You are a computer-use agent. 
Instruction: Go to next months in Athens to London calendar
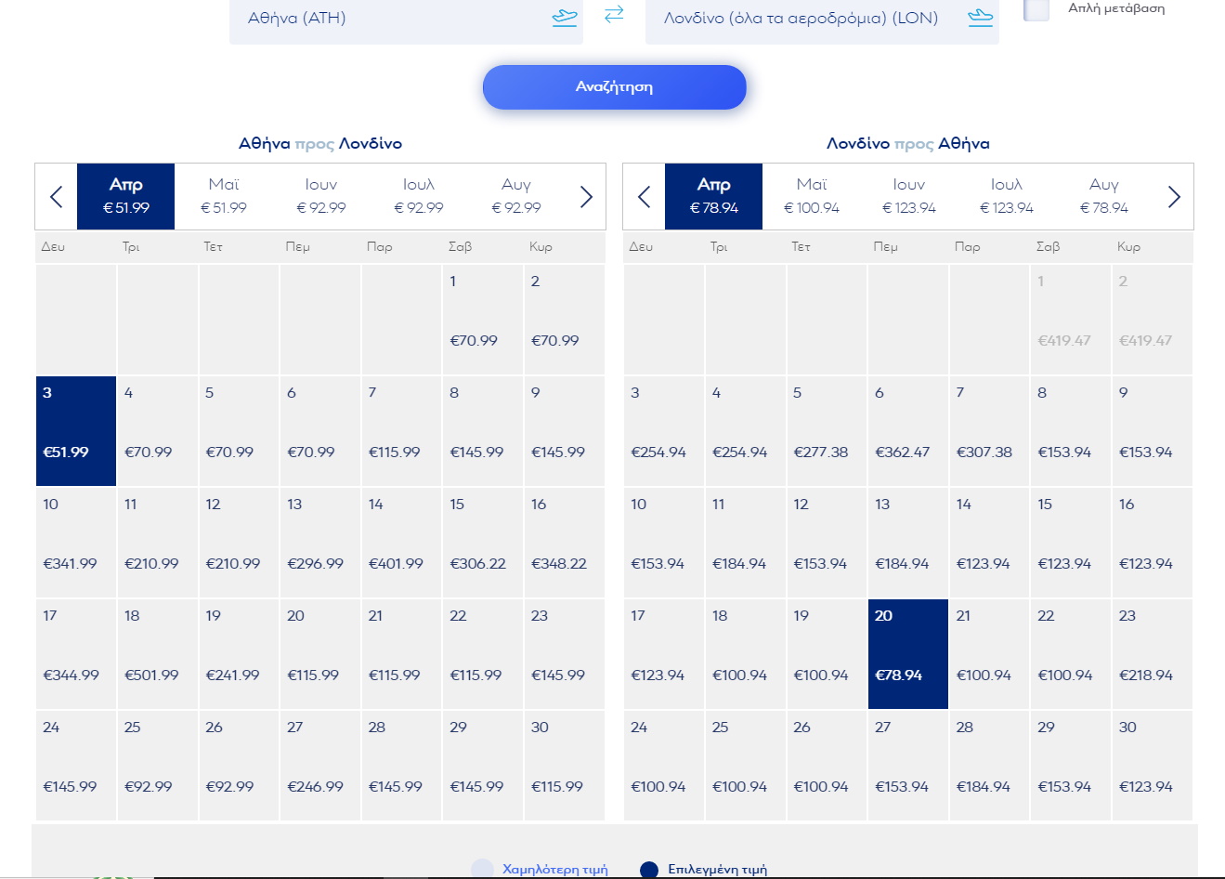[x=586, y=197]
